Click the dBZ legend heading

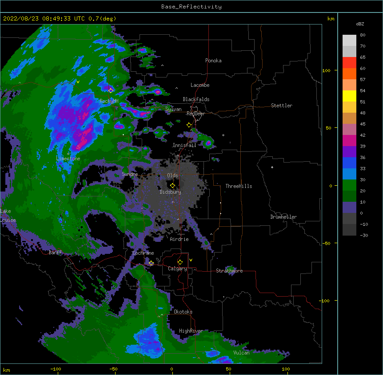point(360,24)
